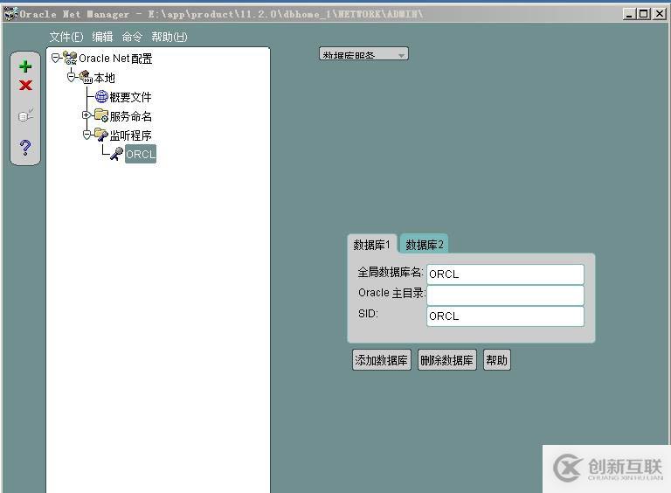671x493 pixels.
Task: Open the 编辑 menu
Action: tap(103, 37)
